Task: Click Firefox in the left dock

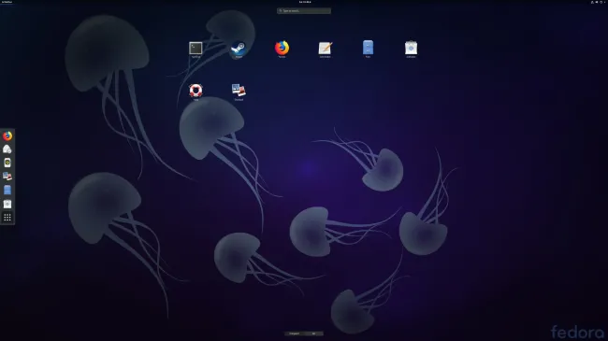Action: pos(7,135)
